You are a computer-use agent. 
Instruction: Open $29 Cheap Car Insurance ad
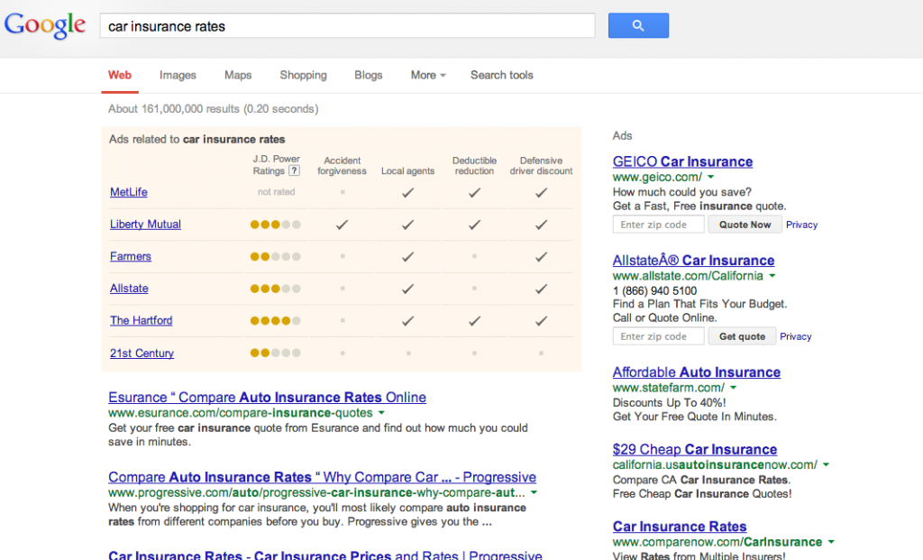pyautogui.click(x=695, y=449)
